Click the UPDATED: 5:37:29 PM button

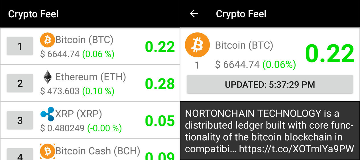(x=270, y=84)
